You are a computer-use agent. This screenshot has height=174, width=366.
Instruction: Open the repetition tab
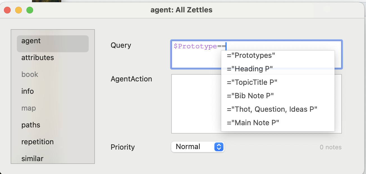pyautogui.click(x=37, y=142)
